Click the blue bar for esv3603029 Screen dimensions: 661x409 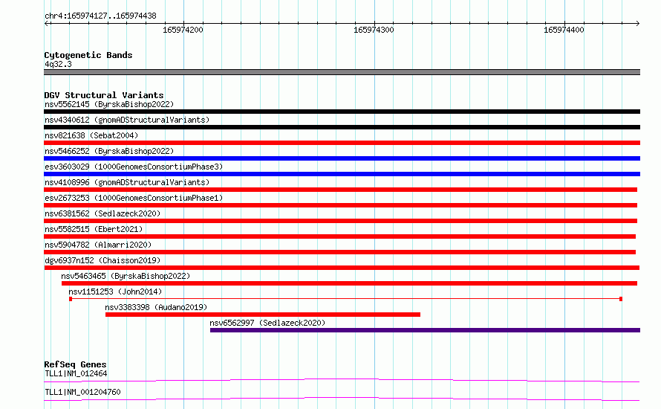[x=342, y=174]
